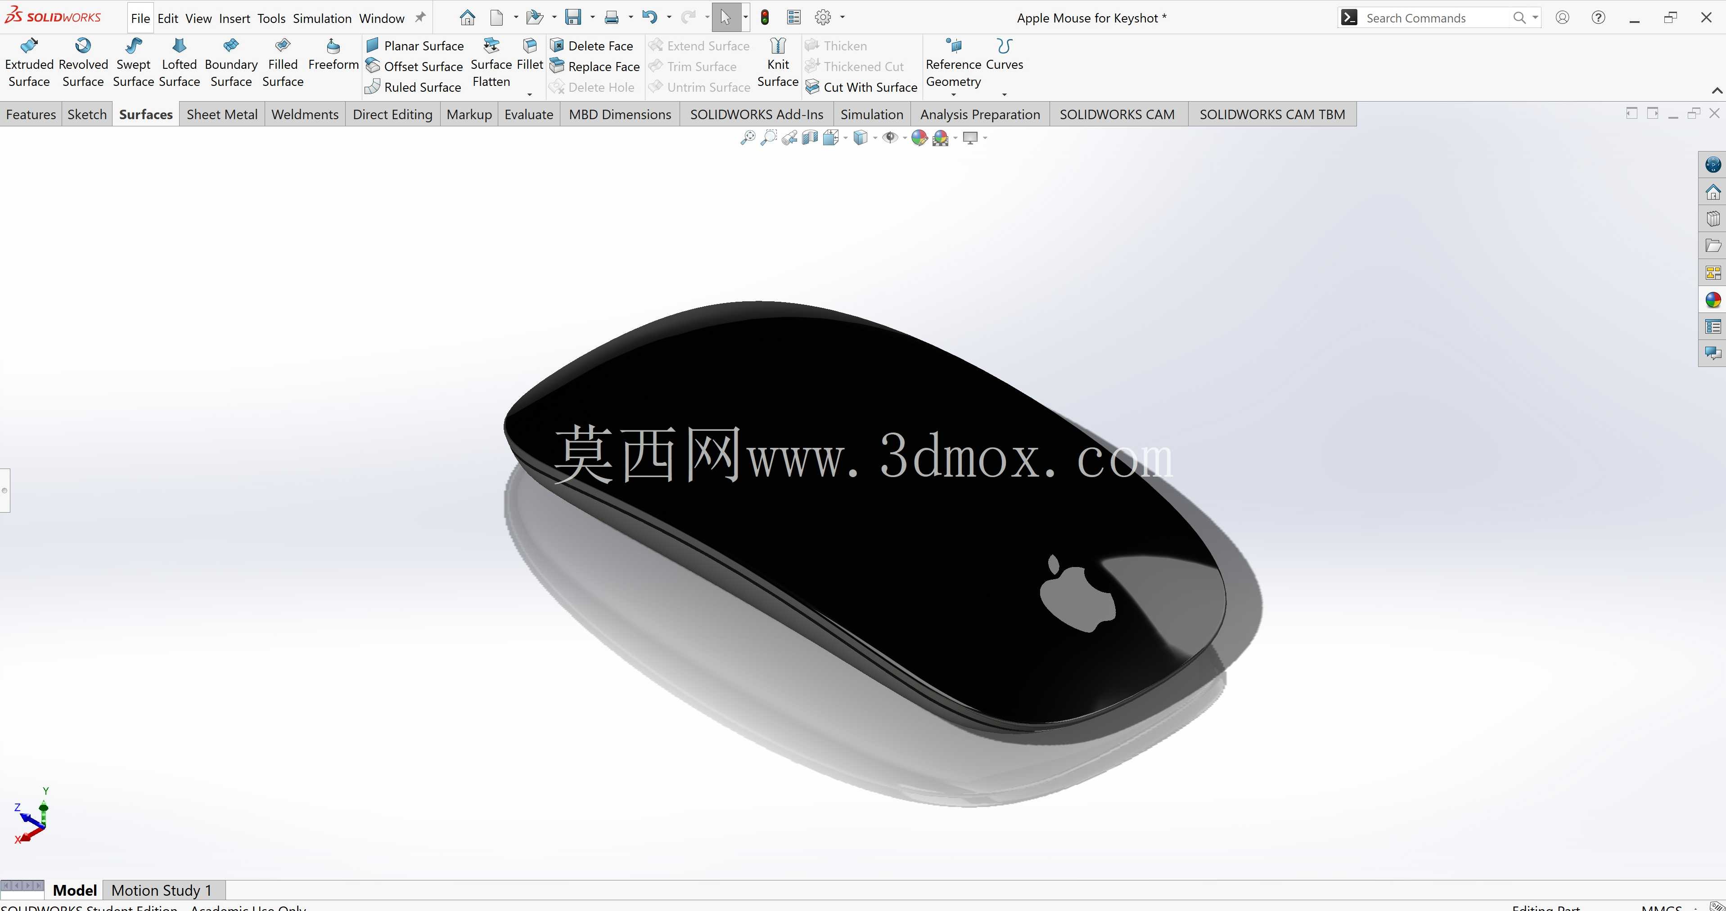This screenshot has height=911, width=1726.
Task: Use the Offset Surface tool
Action: coord(414,66)
